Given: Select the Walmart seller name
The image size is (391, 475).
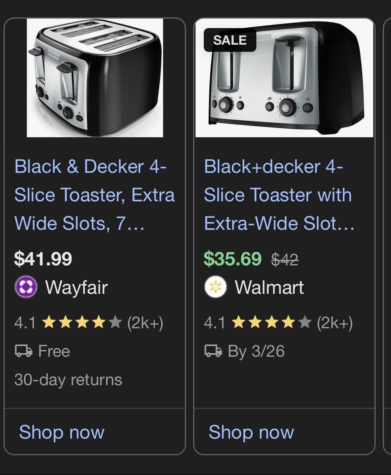Looking at the screenshot, I should pyautogui.click(x=269, y=287).
